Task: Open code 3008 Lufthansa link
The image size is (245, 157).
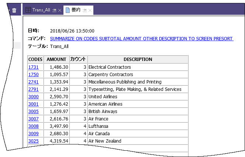Action: point(33,126)
